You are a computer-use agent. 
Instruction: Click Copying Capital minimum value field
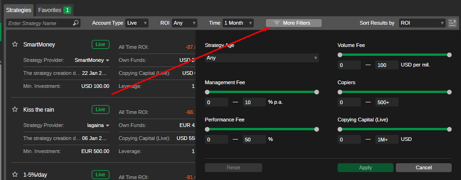coord(349,140)
